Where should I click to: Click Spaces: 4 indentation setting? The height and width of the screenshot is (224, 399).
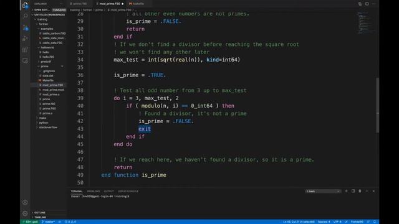(x=324, y=222)
